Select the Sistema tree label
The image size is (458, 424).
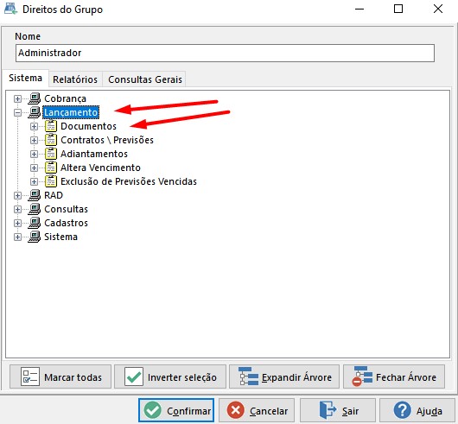coord(60,237)
